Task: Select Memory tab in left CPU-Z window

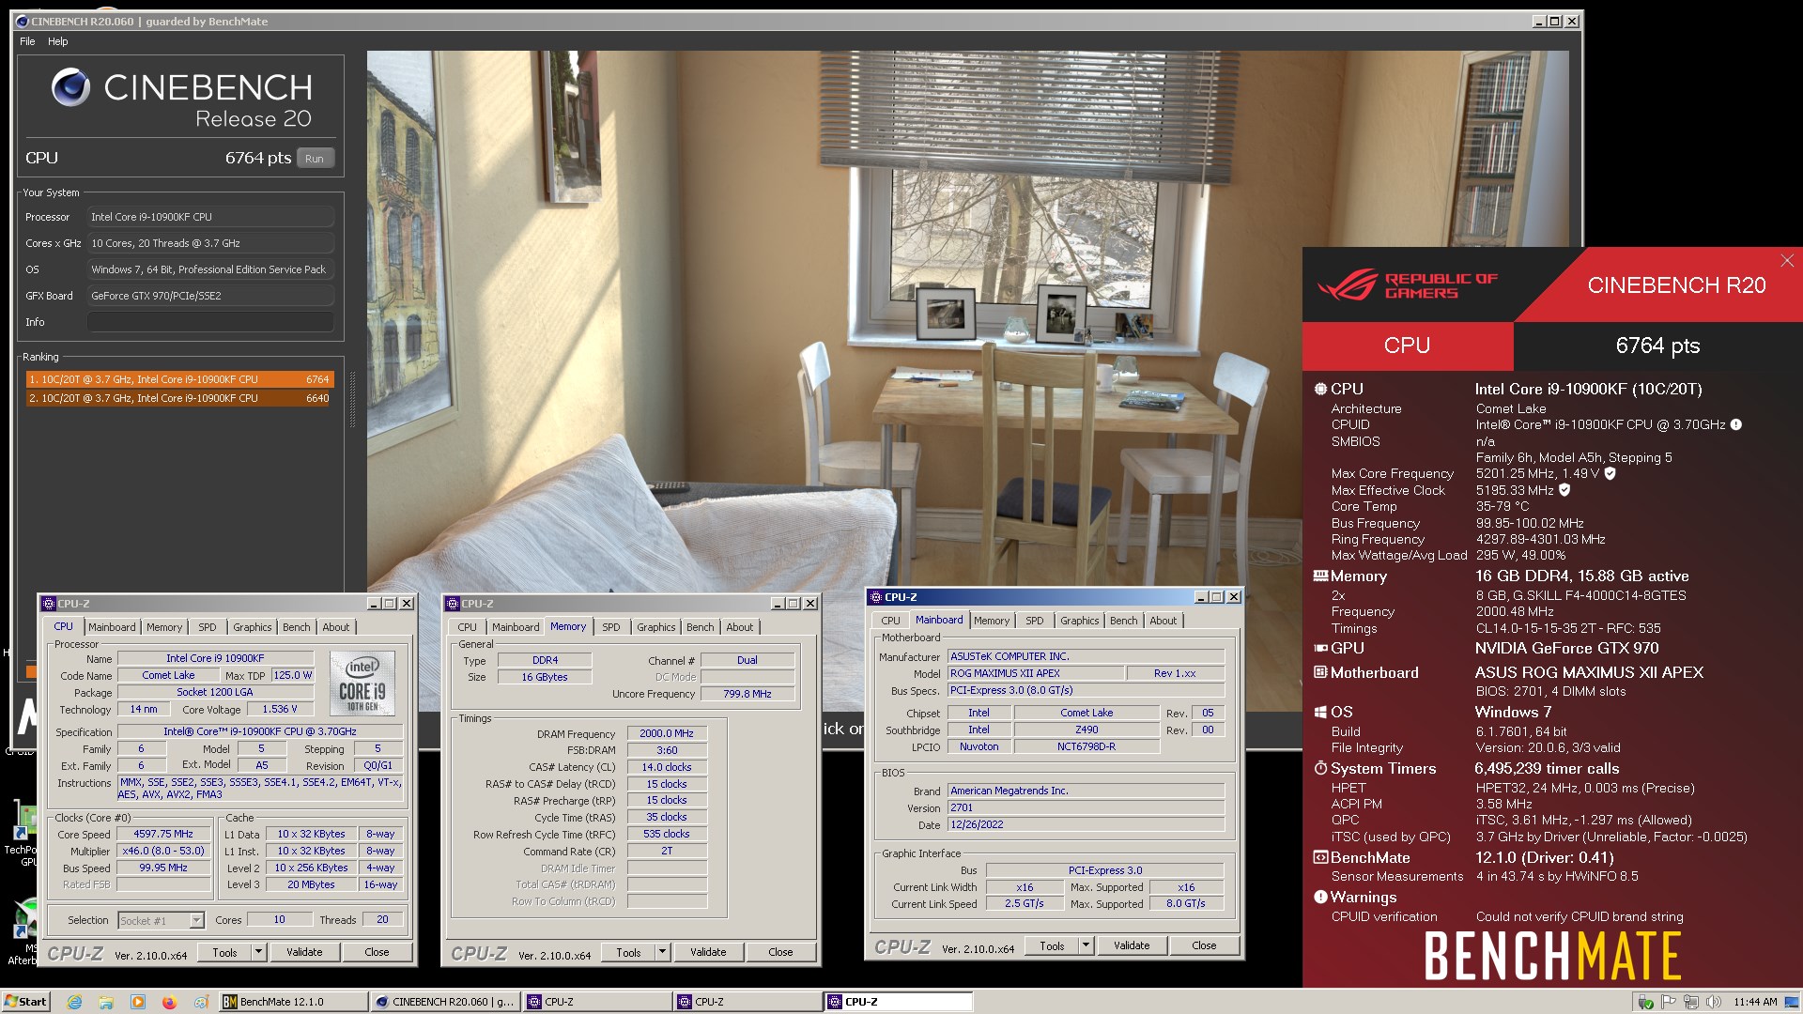Action: (x=164, y=627)
